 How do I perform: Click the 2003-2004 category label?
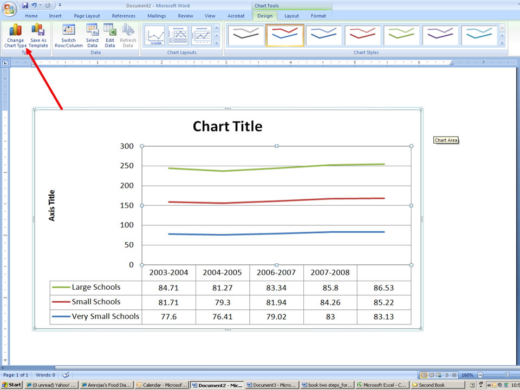click(168, 272)
